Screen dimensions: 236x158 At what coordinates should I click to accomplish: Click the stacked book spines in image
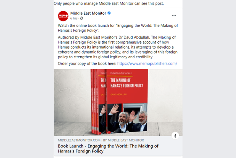pos(95,102)
